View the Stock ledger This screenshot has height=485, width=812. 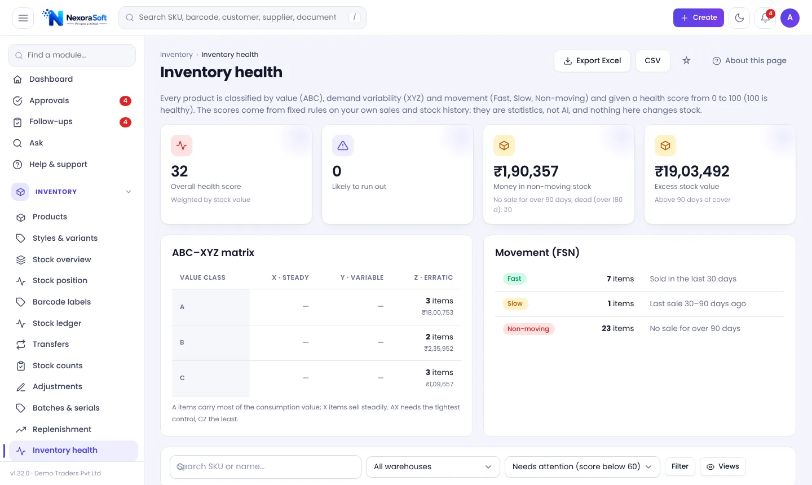(74, 324)
